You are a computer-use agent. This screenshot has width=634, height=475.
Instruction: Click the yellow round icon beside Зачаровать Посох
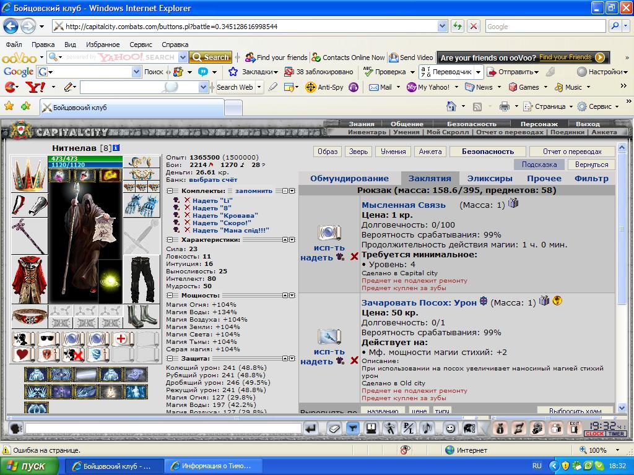(x=557, y=301)
